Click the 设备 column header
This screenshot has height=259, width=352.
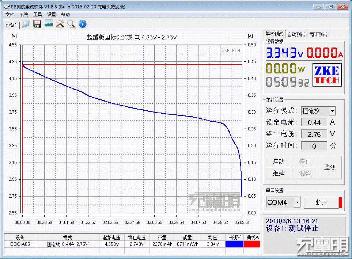[x=20, y=237]
